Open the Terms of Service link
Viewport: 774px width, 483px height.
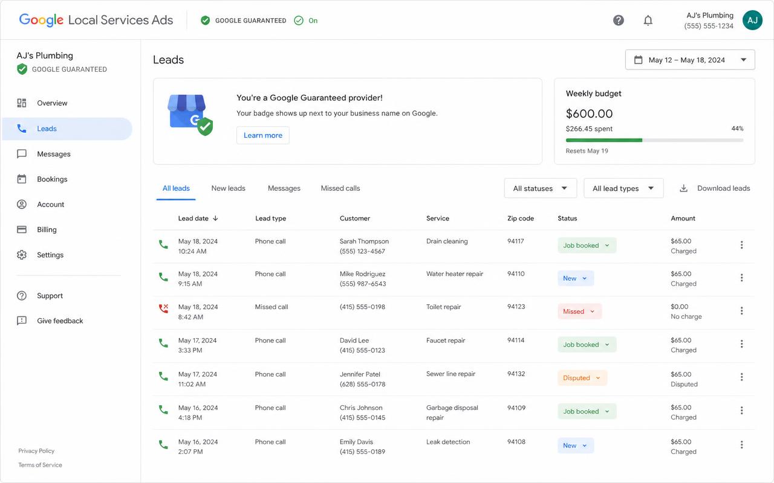coord(40,465)
